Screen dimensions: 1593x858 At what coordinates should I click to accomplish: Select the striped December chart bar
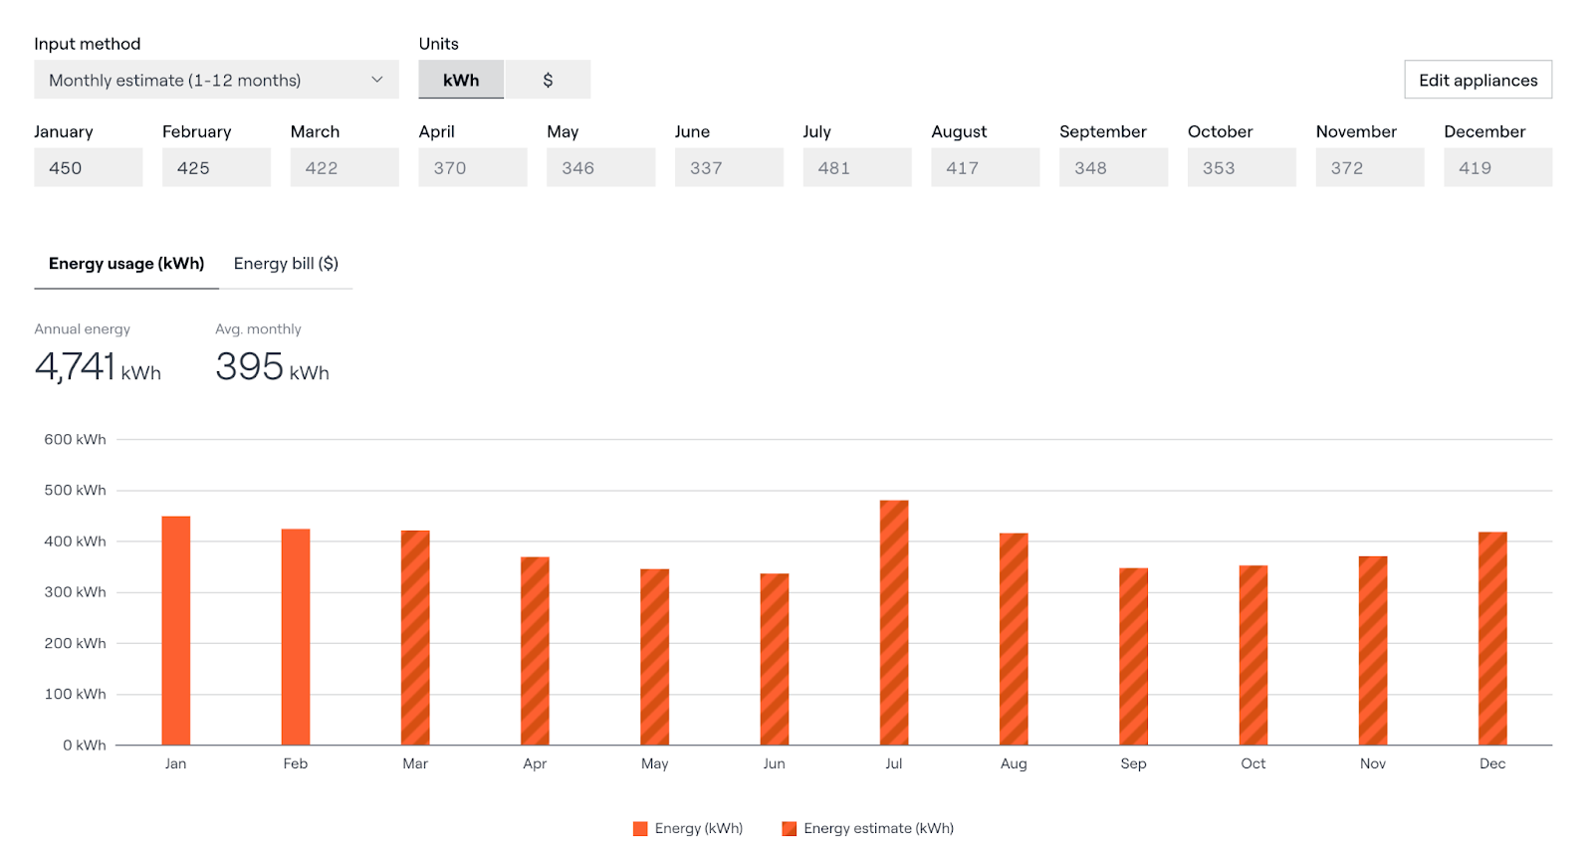1492,638
